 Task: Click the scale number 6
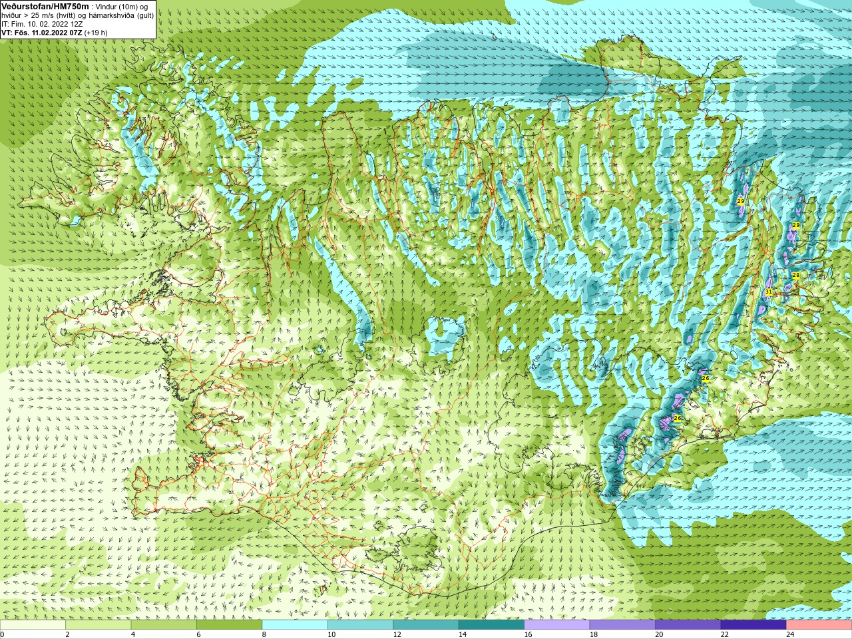click(198, 634)
